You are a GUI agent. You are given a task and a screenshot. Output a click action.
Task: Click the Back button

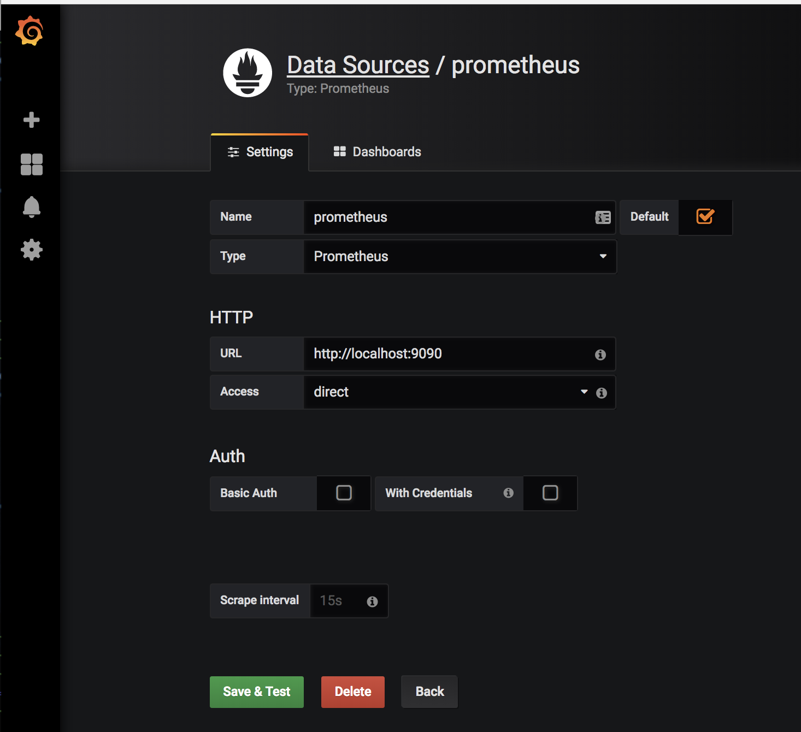click(429, 692)
